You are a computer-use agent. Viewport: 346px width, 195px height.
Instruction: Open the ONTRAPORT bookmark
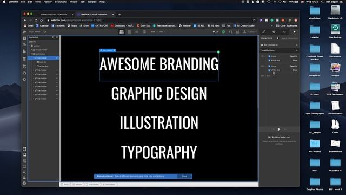99,26
